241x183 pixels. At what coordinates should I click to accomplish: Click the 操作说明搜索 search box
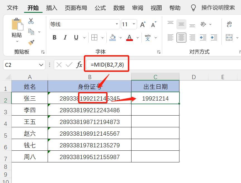218,8
